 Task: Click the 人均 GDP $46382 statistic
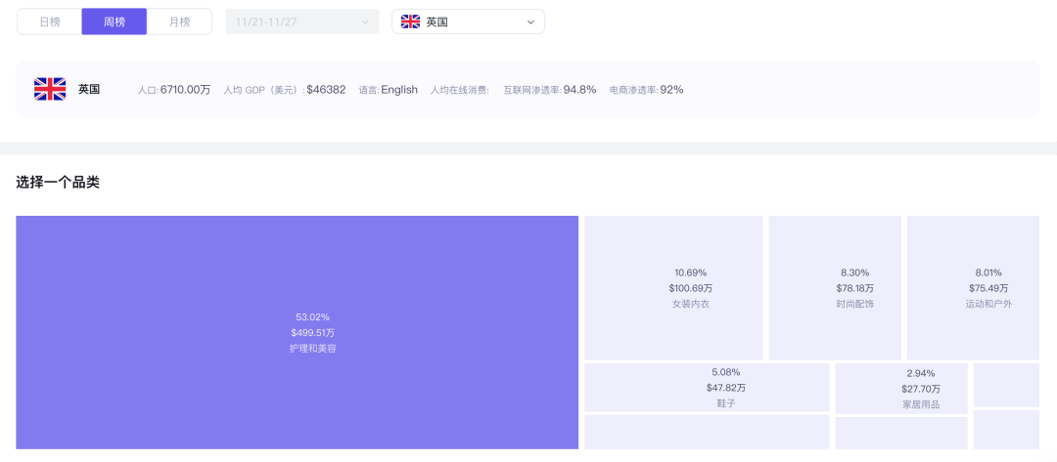[285, 90]
